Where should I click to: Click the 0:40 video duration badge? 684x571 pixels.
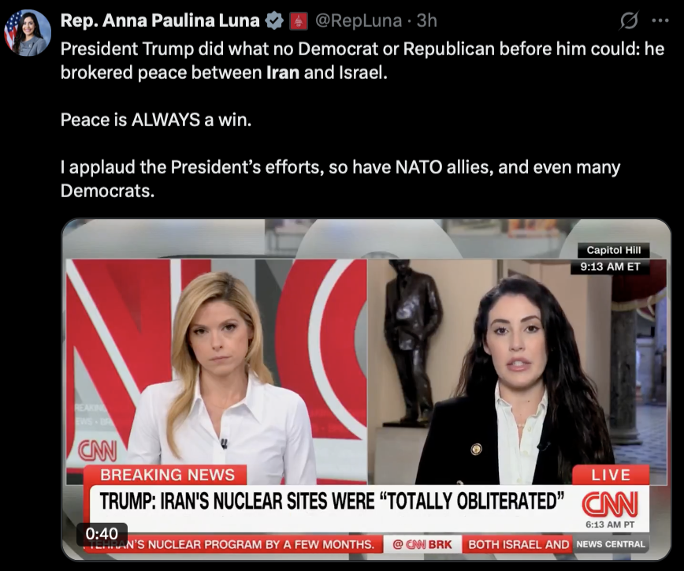click(102, 533)
